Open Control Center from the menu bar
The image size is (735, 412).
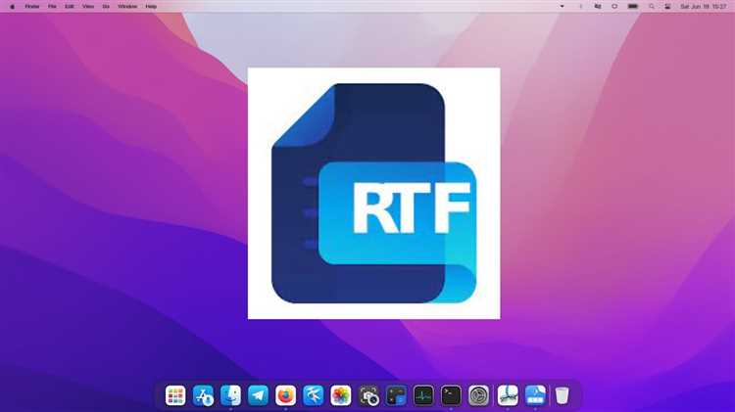tap(667, 7)
